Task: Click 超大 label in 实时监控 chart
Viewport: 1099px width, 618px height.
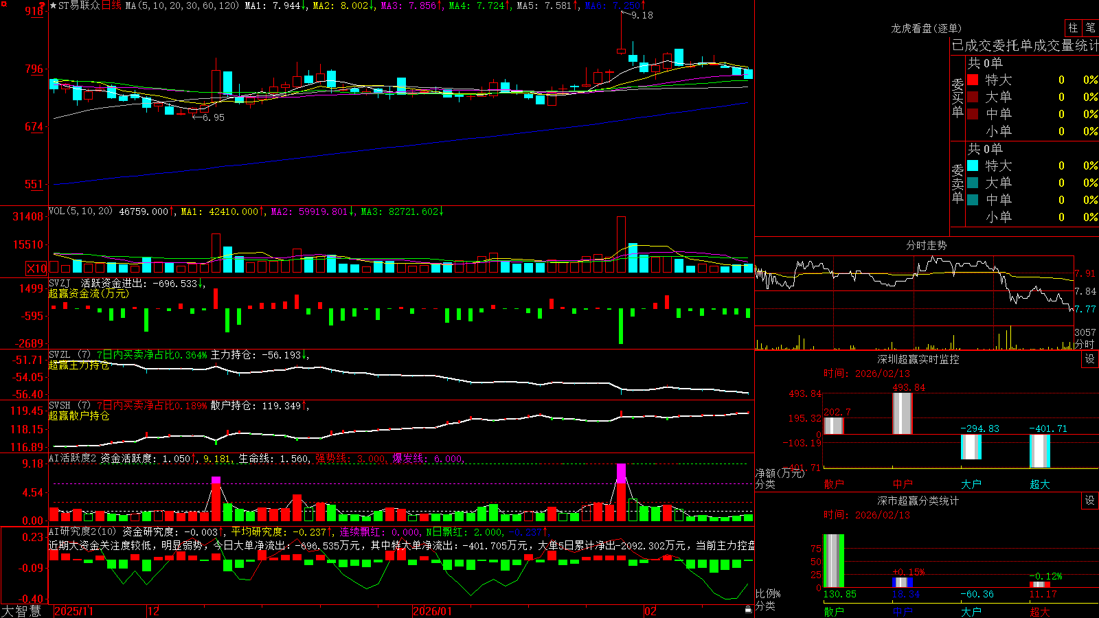Action: pyautogui.click(x=1039, y=484)
